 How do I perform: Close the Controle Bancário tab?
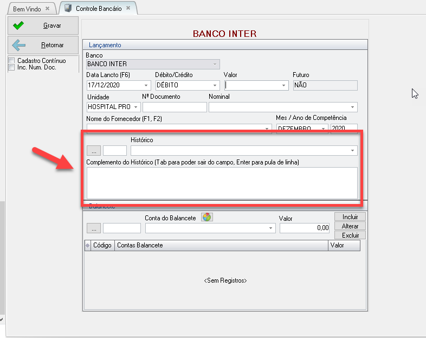[128, 9]
